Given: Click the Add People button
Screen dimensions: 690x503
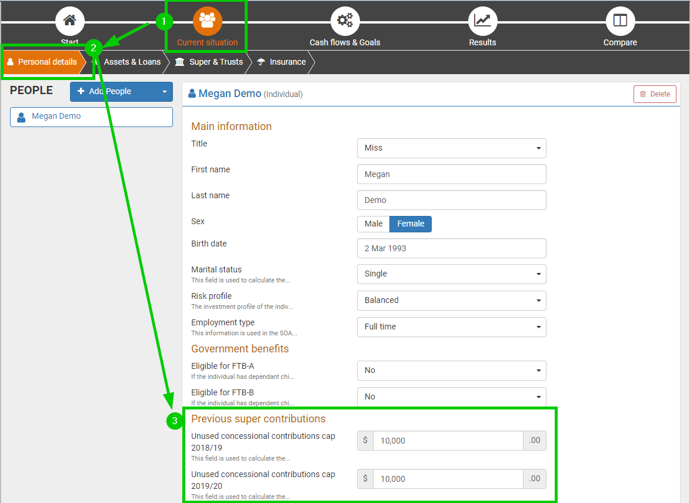Looking at the screenshot, I should (112, 92).
